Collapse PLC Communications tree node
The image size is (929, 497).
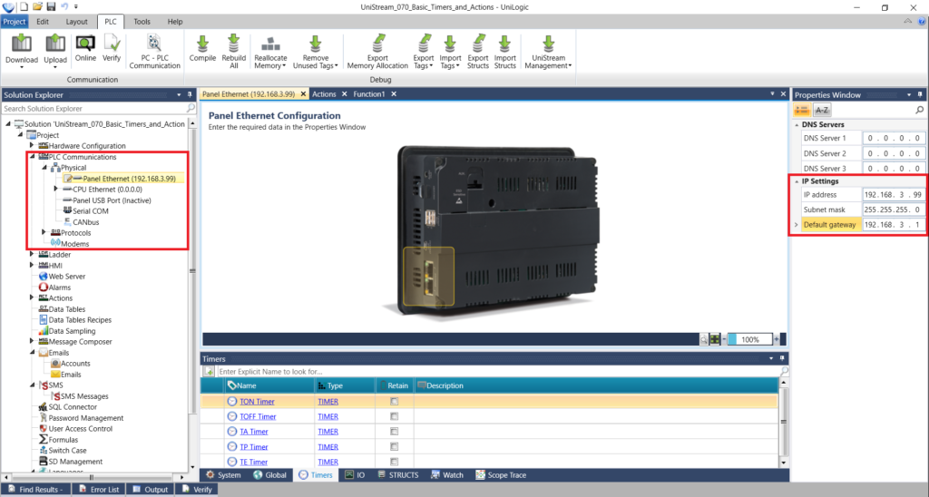(33, 157)
